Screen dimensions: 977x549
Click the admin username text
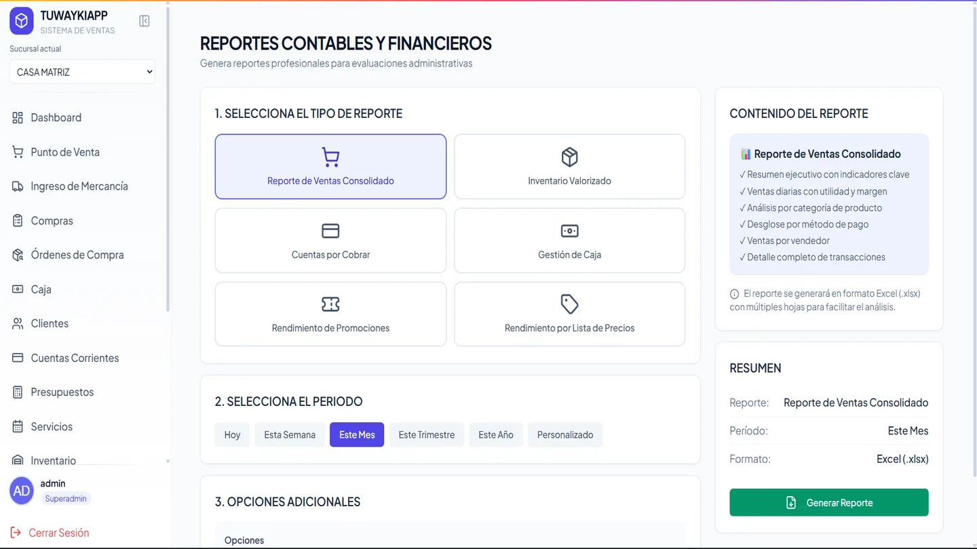[53, 483]
